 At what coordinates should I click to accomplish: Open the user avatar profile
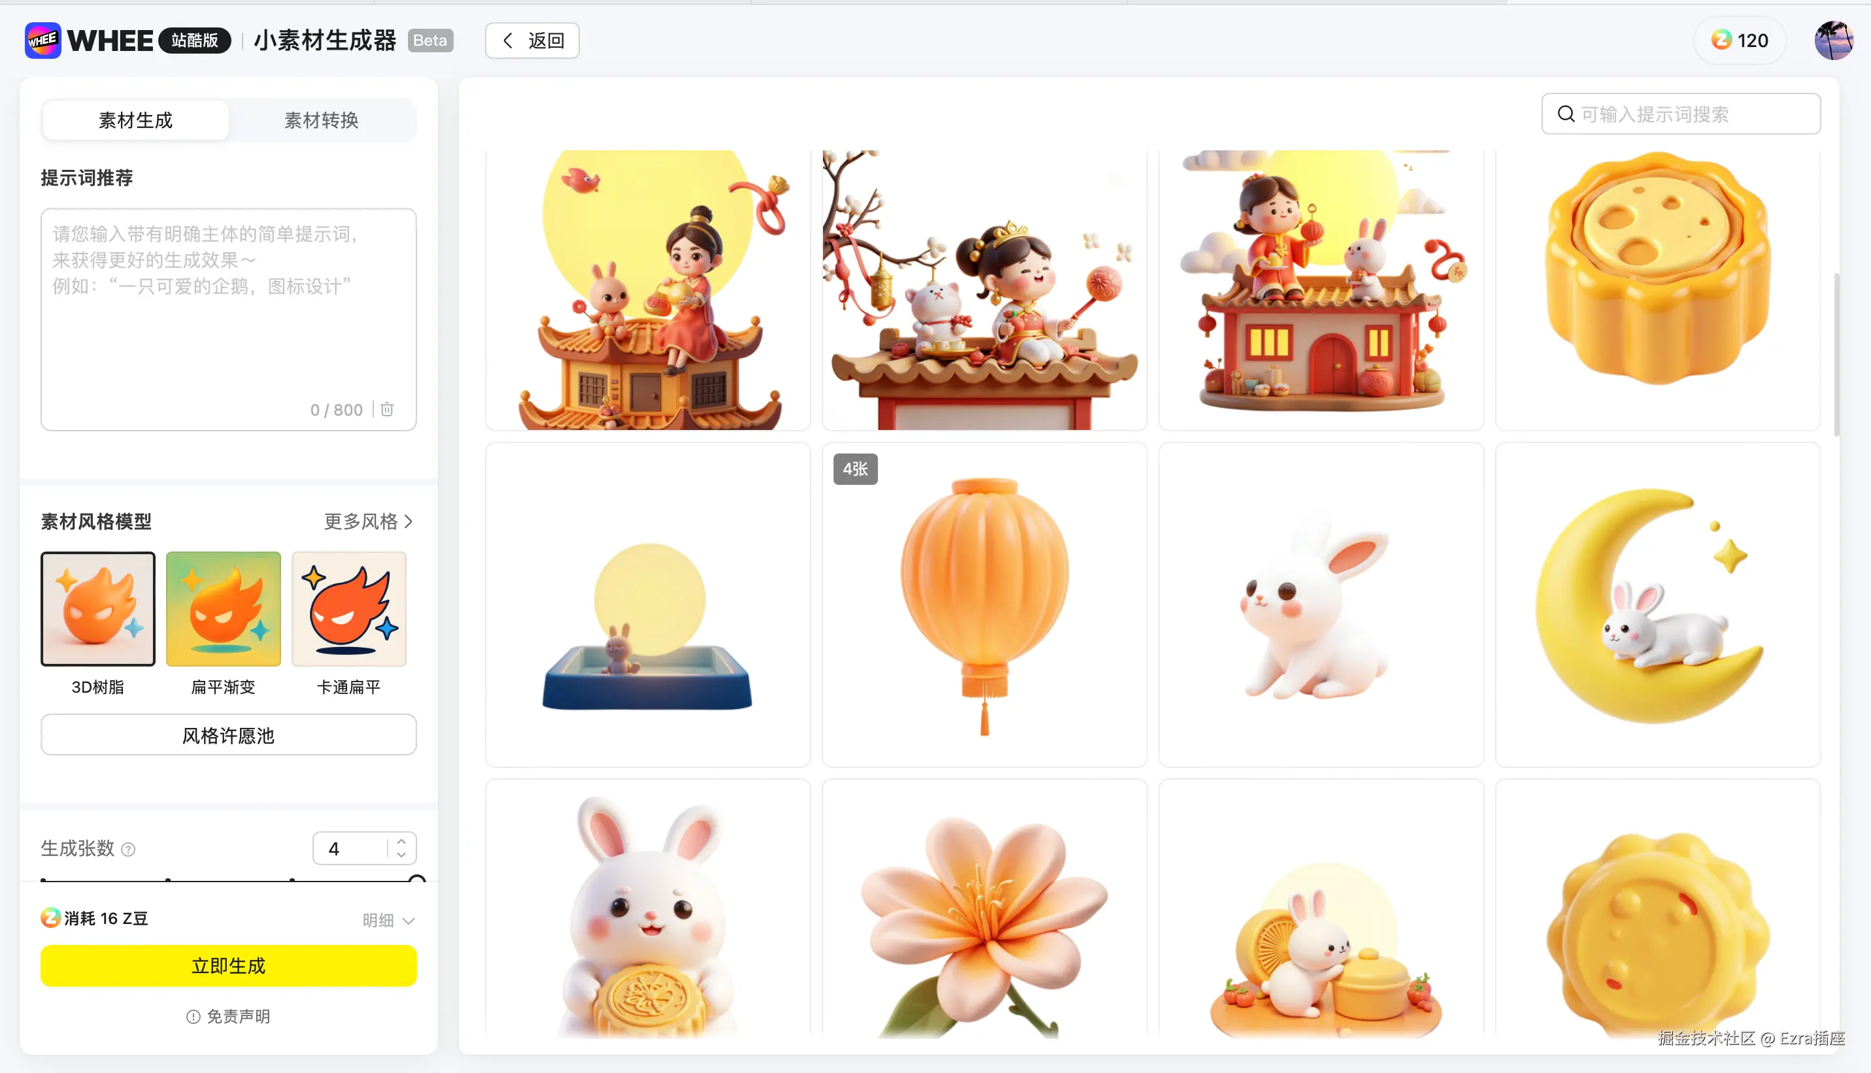1833,41
